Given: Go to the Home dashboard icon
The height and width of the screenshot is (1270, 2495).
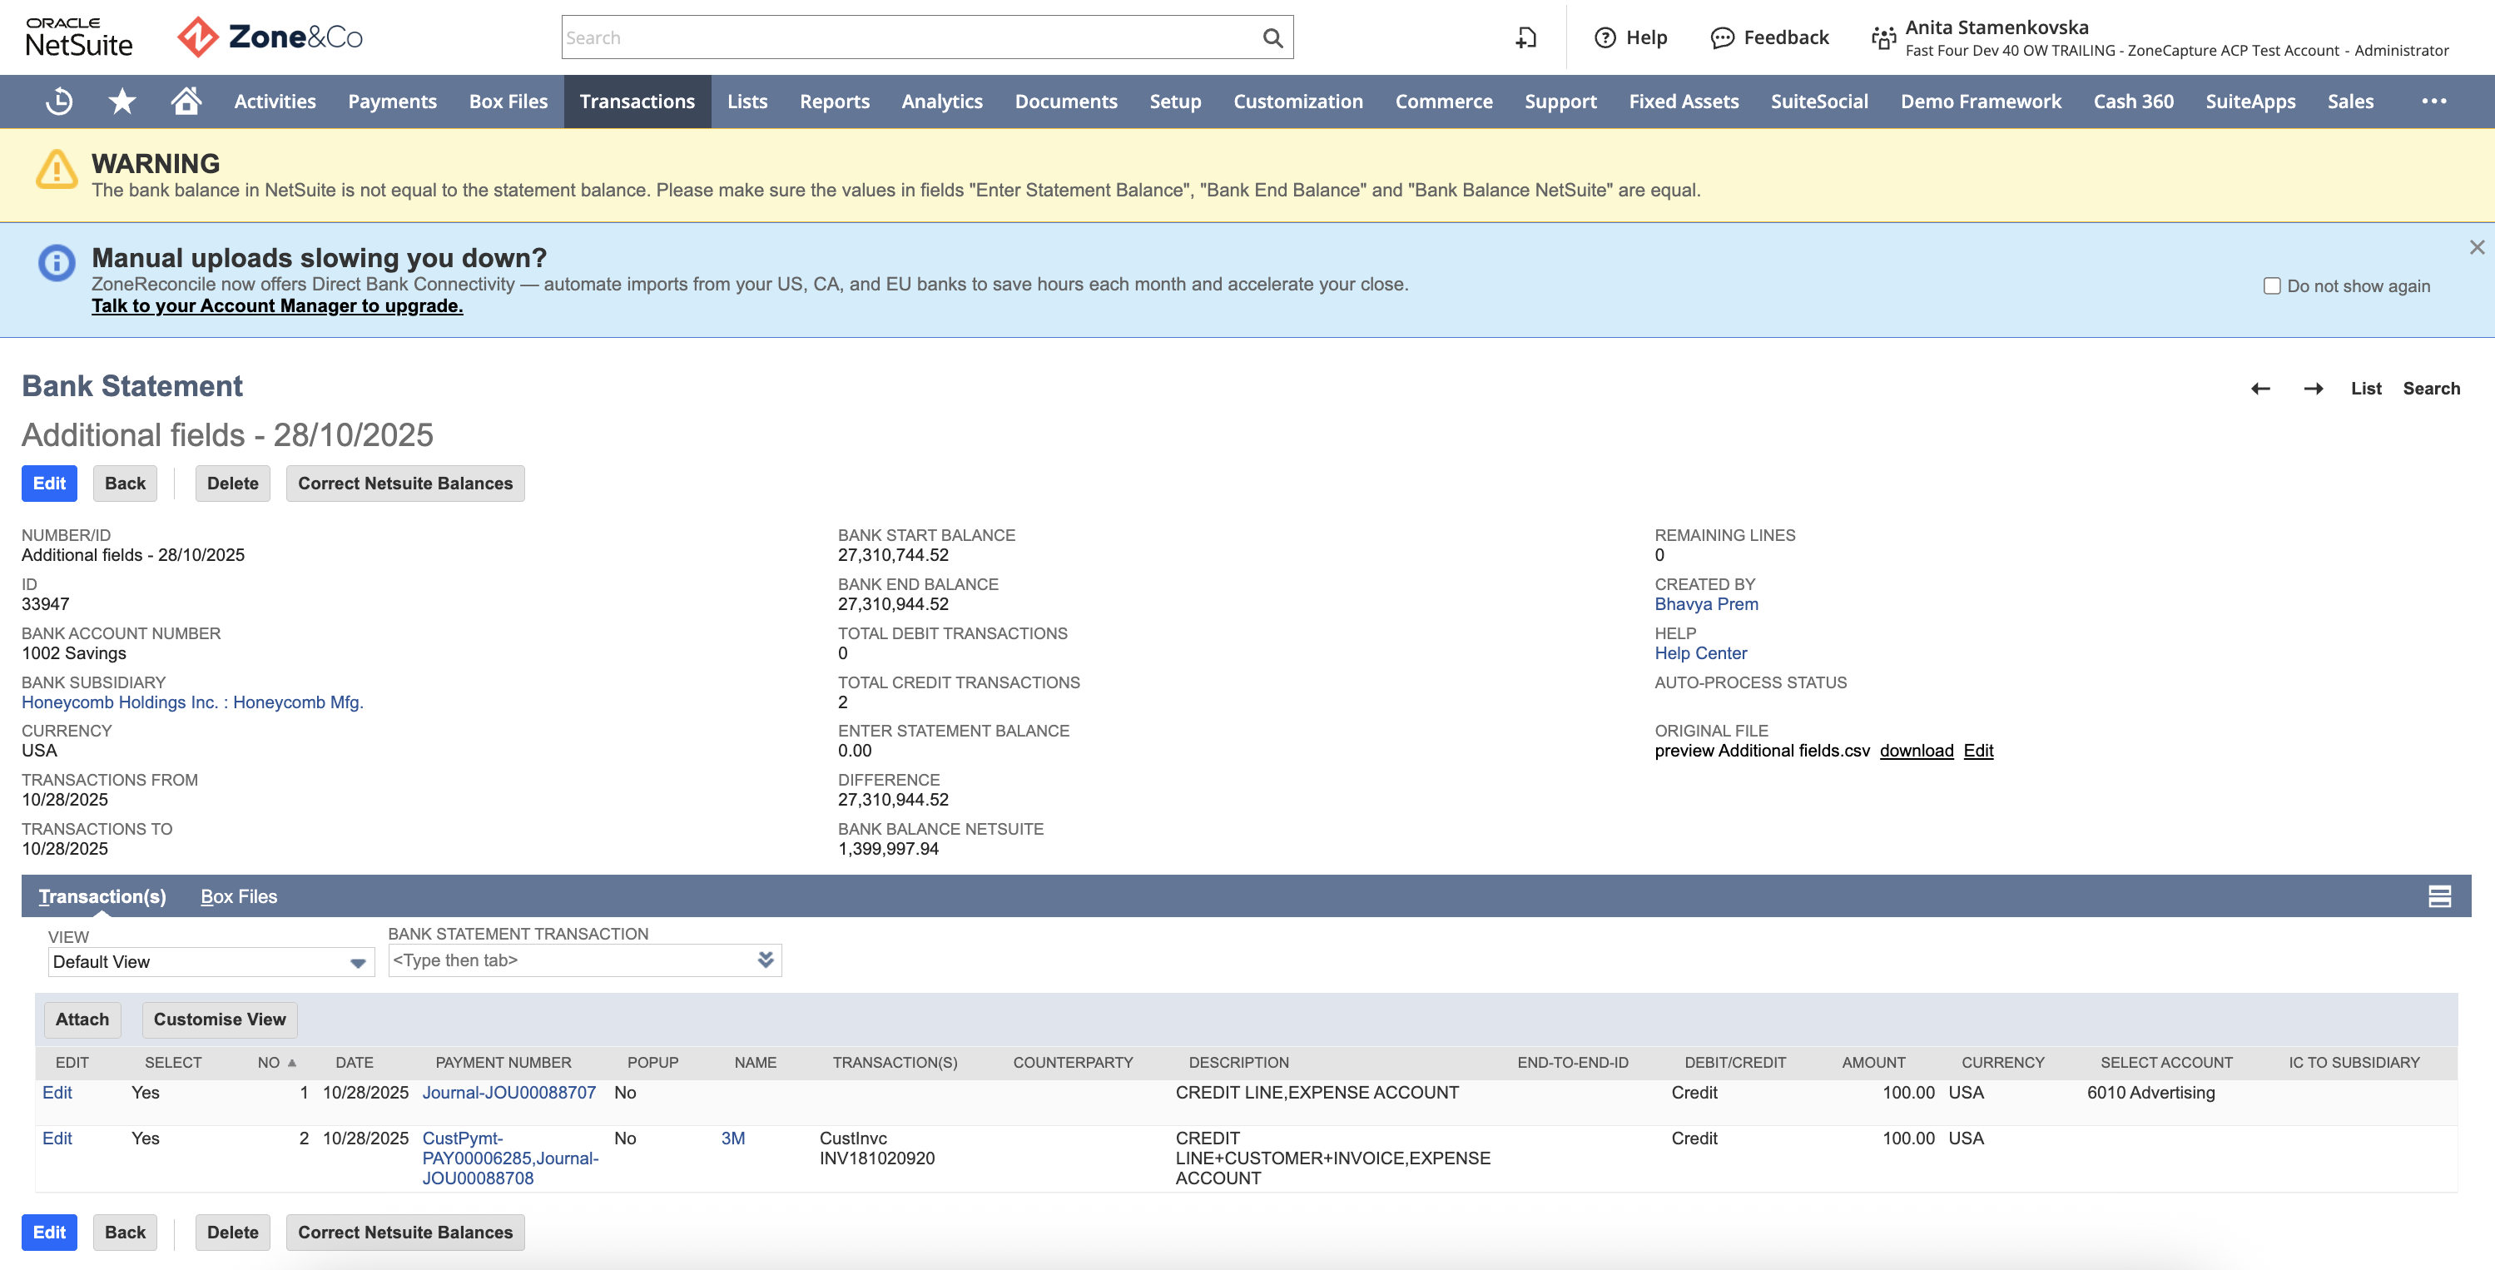Looking at the screenshot, I should (x=186, y=101).
